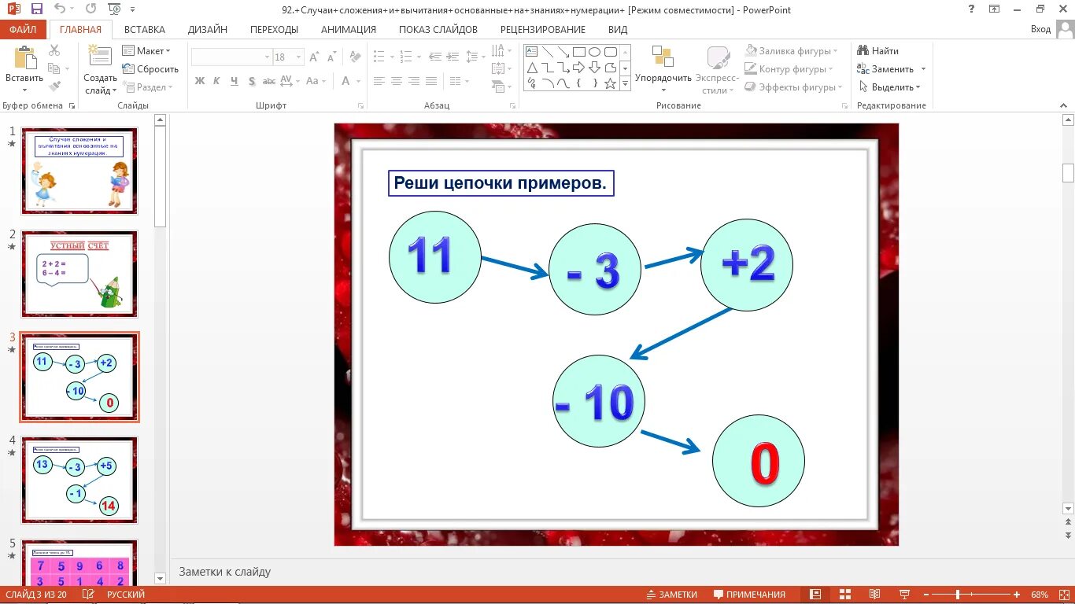Click the Cut scissors icon
The height and width of the screenshot is (604, 1075).
(54, 50)
